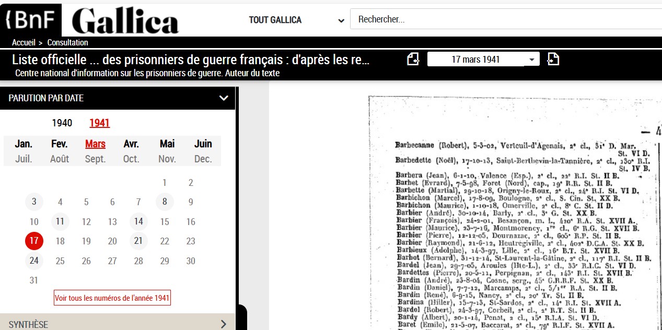
Task: Click the scanned prisoner list page
Action: coord(515,213)
